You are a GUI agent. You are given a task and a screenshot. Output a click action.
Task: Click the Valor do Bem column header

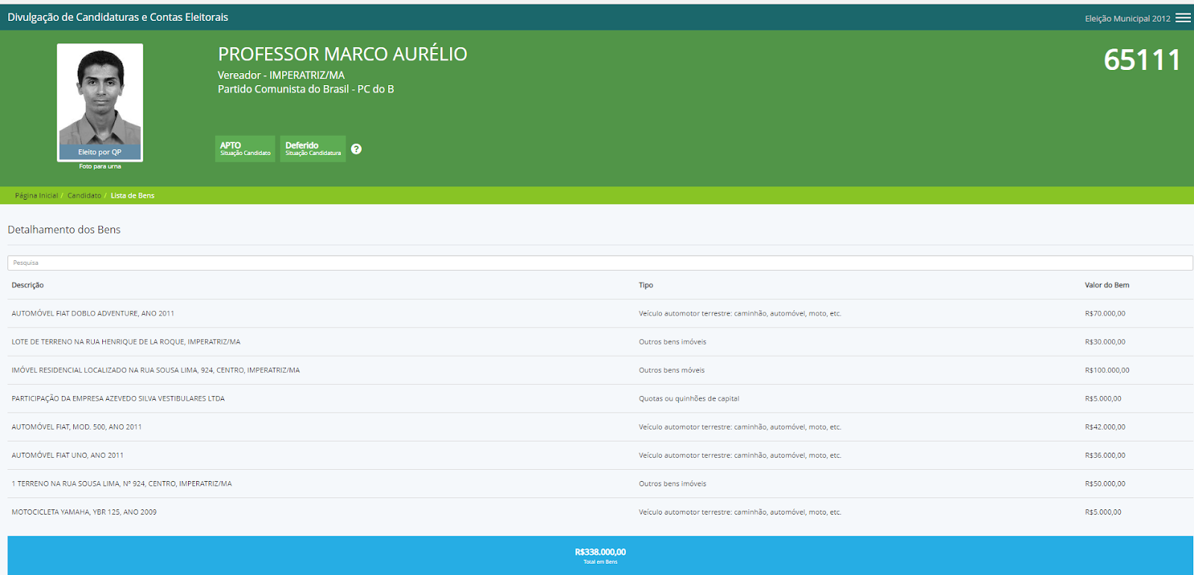[1107, 285]
